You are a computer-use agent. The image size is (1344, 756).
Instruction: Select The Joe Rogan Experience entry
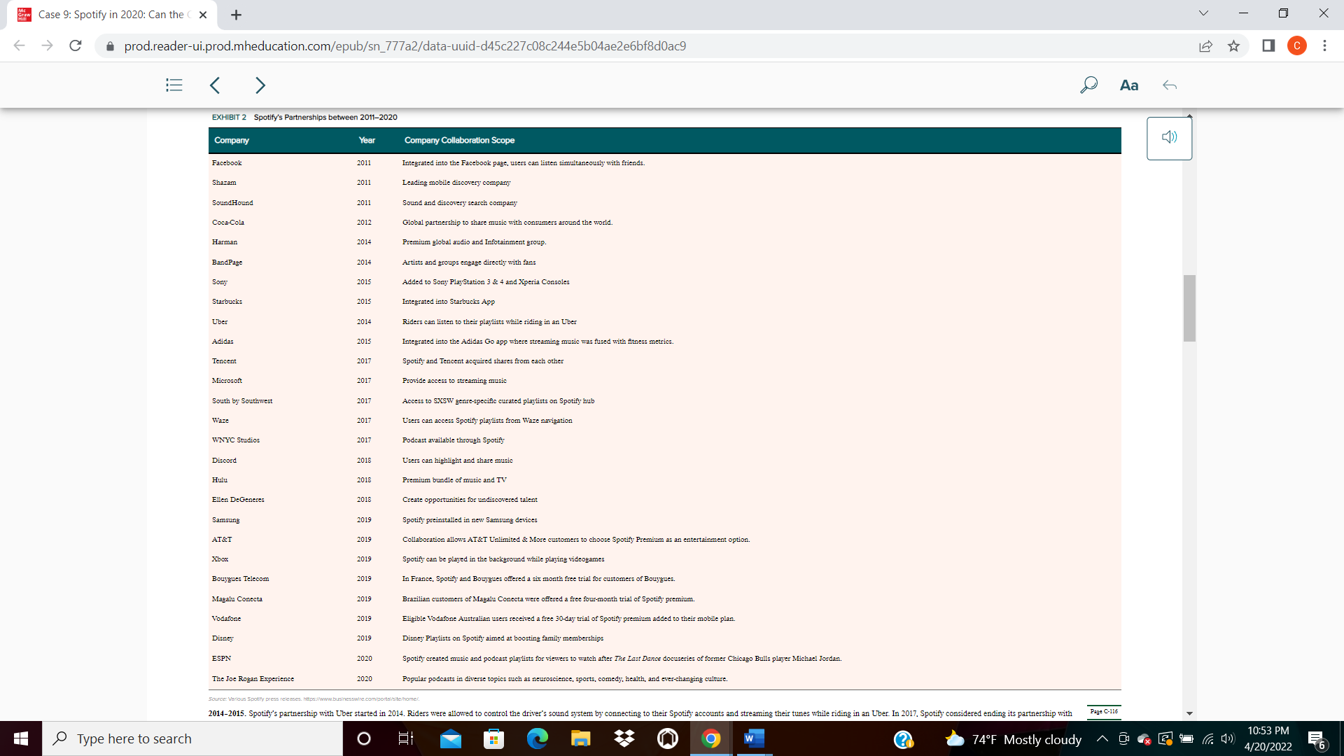[253, 679]
